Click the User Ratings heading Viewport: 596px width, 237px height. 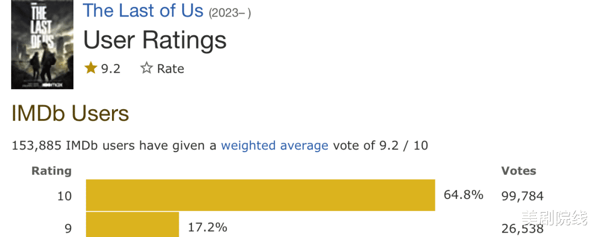(155, 40)
